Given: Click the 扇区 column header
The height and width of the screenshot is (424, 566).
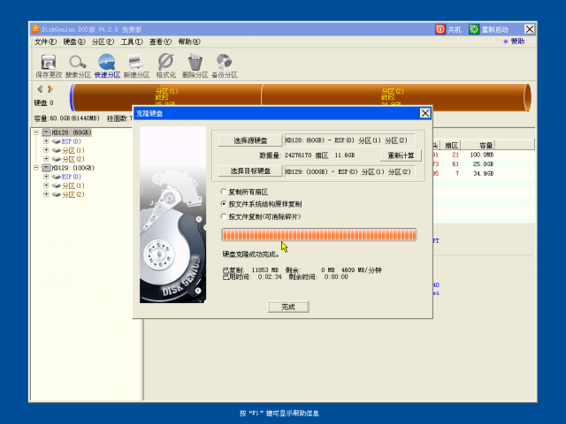Looking at the screenshot, I should [x=450, y=145].
